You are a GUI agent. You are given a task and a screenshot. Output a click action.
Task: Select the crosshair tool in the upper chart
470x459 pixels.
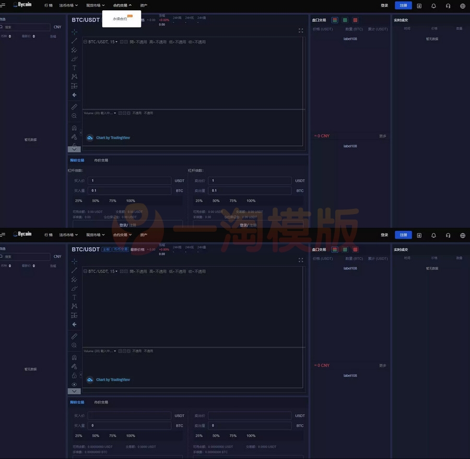[74, 32]
